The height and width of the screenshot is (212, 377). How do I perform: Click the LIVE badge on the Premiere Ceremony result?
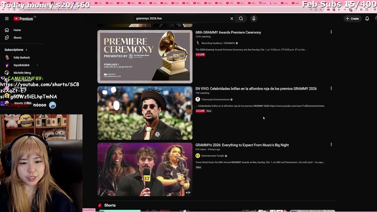200,54
